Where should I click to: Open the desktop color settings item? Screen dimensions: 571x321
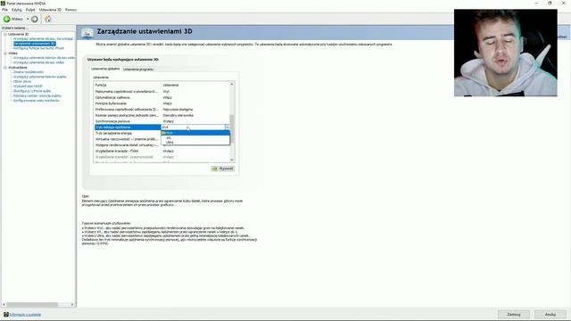pyautogui.click(x=39, y=77)
